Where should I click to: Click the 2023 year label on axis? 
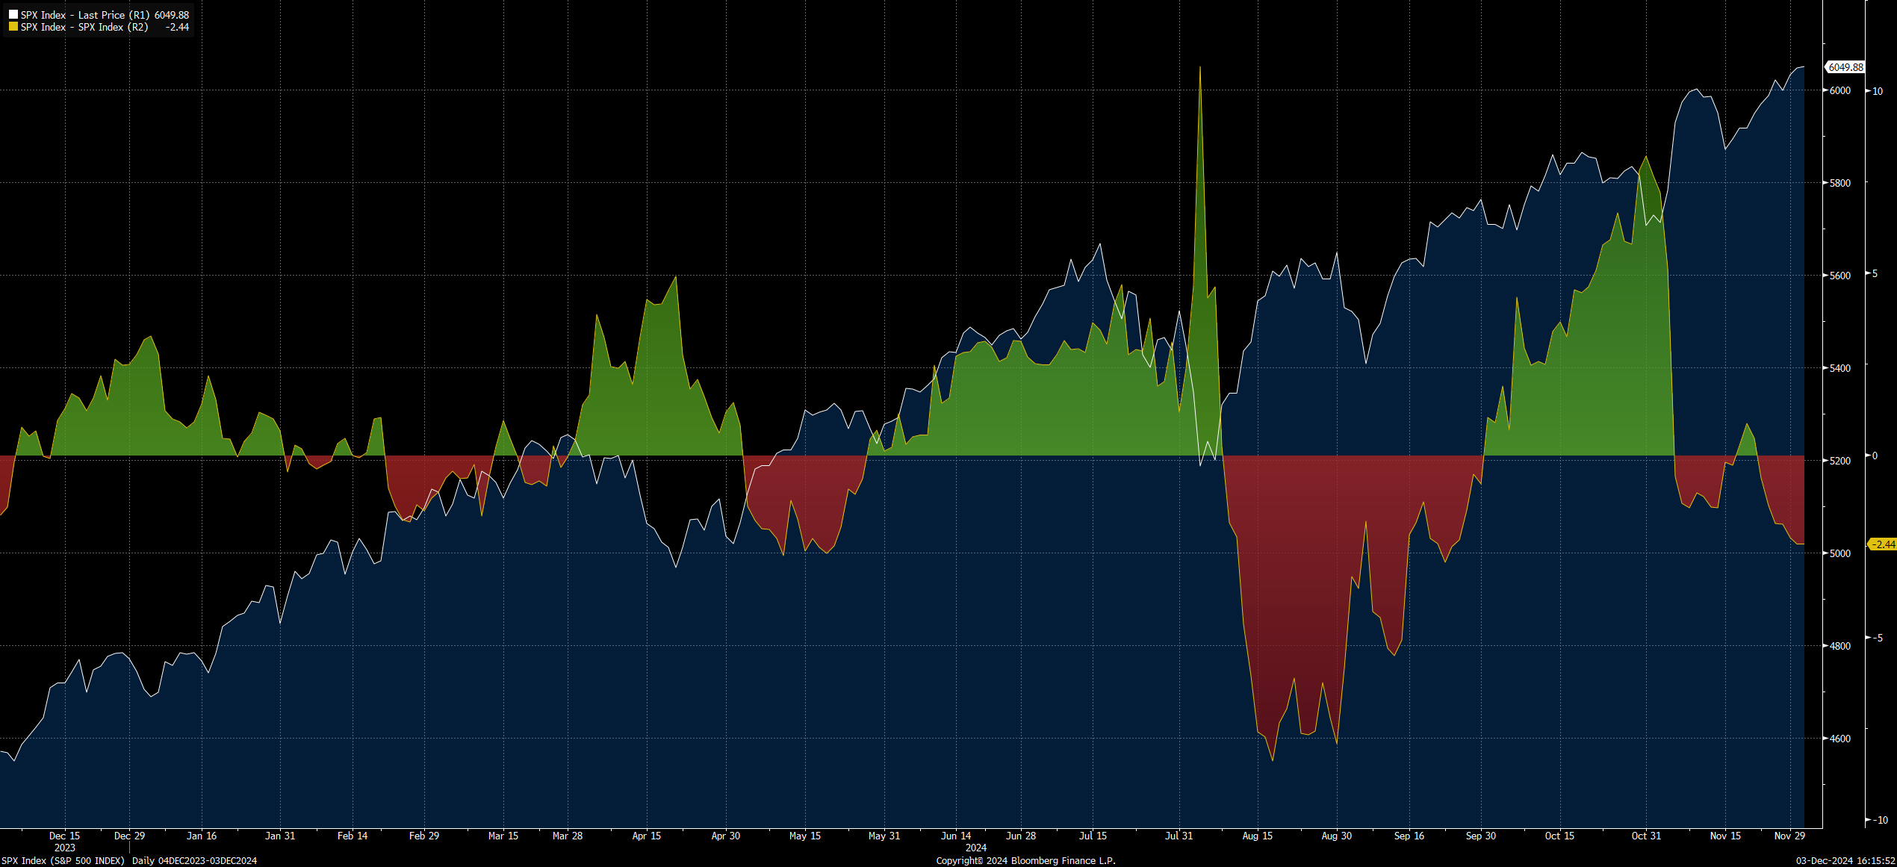pyautogui.click(x=63, y=848)
